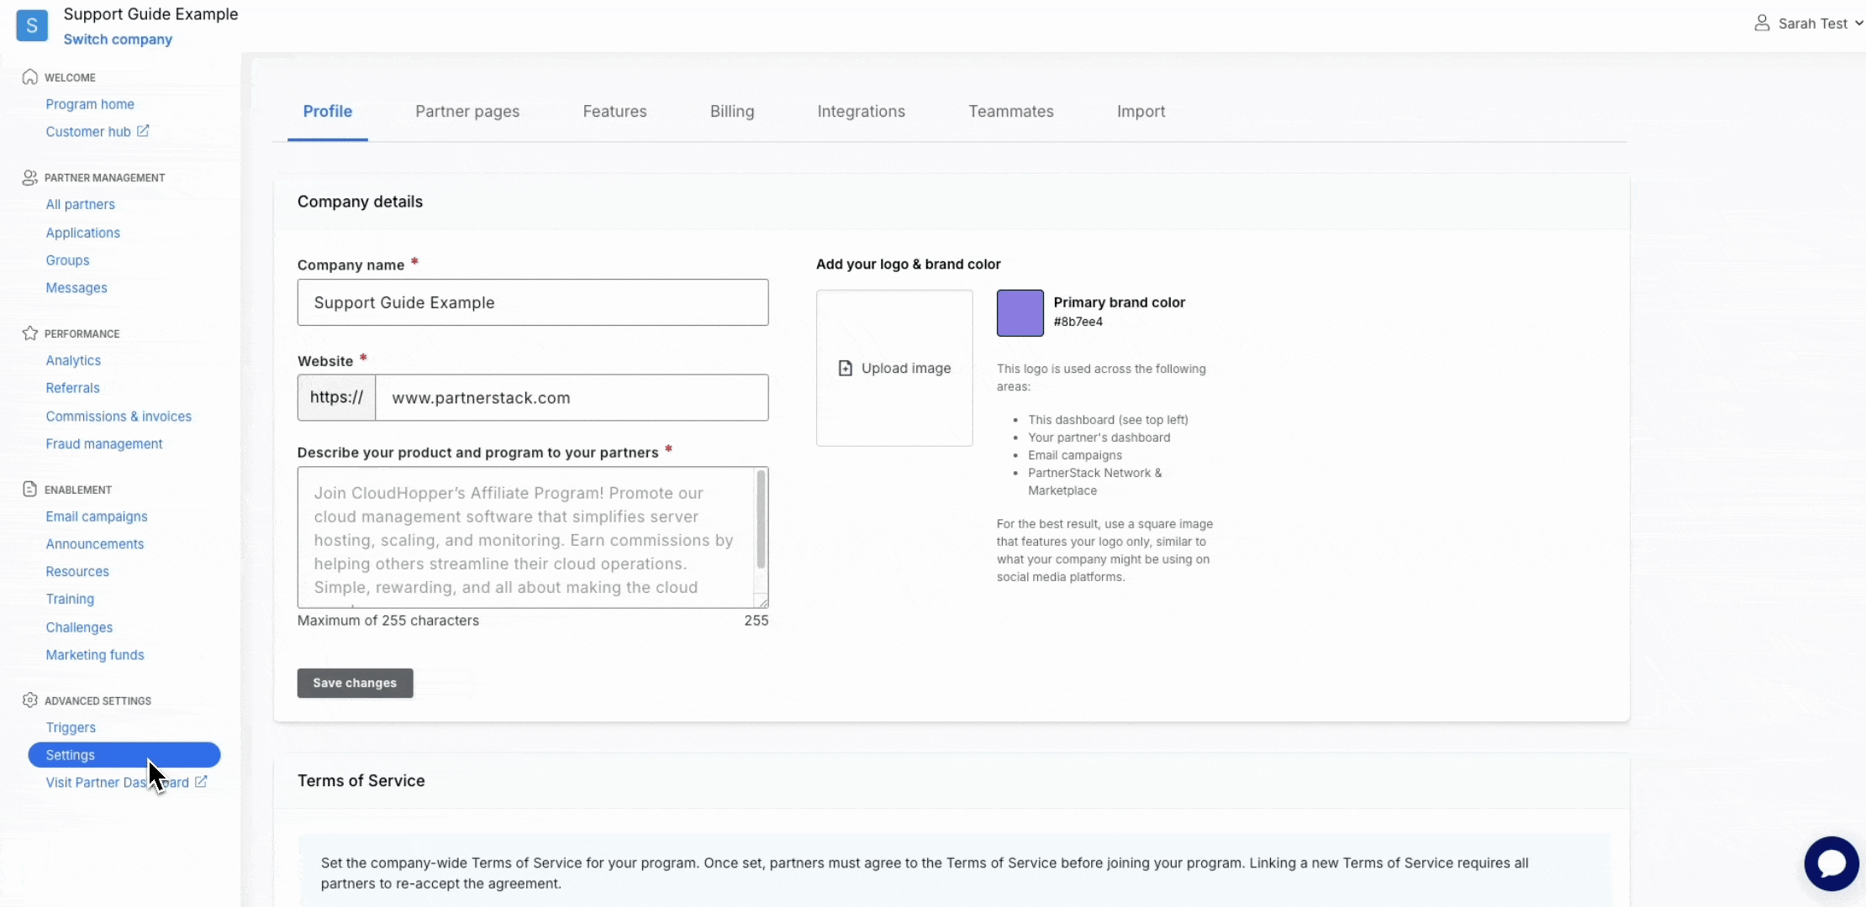This screenshot has width=1866, height=907.
Task: Open Training in the sidebar
Action: (x=70, y=600)
